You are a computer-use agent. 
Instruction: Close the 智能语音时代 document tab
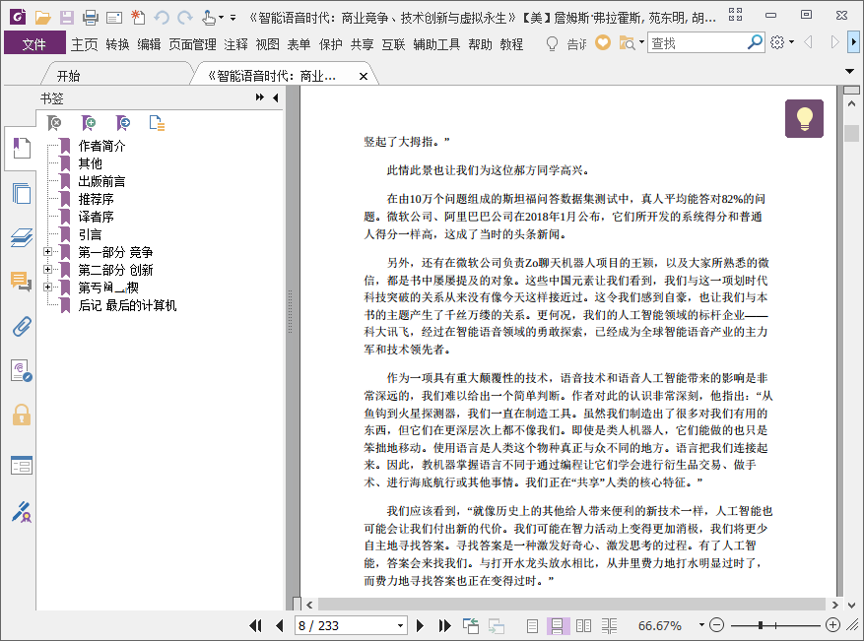[364, 77]
